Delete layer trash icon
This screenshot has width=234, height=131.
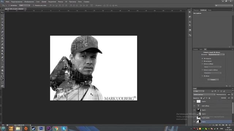pos(230,125)
